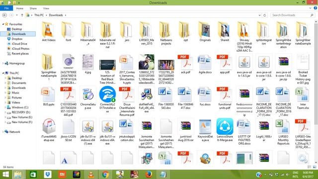Select RECOVERY (D:) drive

coord(21,112)
